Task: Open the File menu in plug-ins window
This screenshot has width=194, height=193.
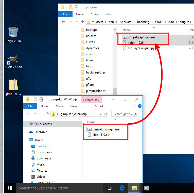Action: (x=65, y=14)
